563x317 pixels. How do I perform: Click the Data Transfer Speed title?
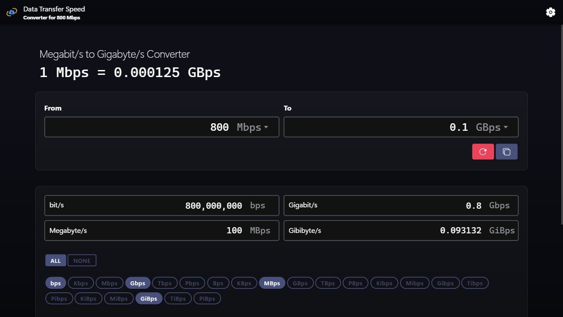[54, 9]
